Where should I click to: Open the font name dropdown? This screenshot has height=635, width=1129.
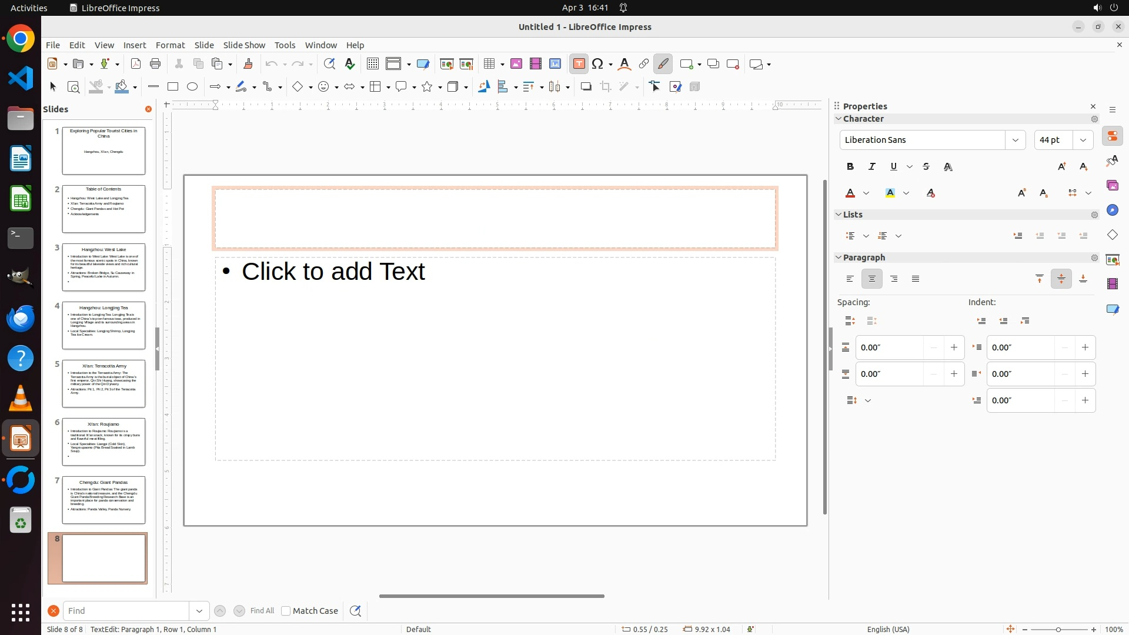click(1015, 140)
